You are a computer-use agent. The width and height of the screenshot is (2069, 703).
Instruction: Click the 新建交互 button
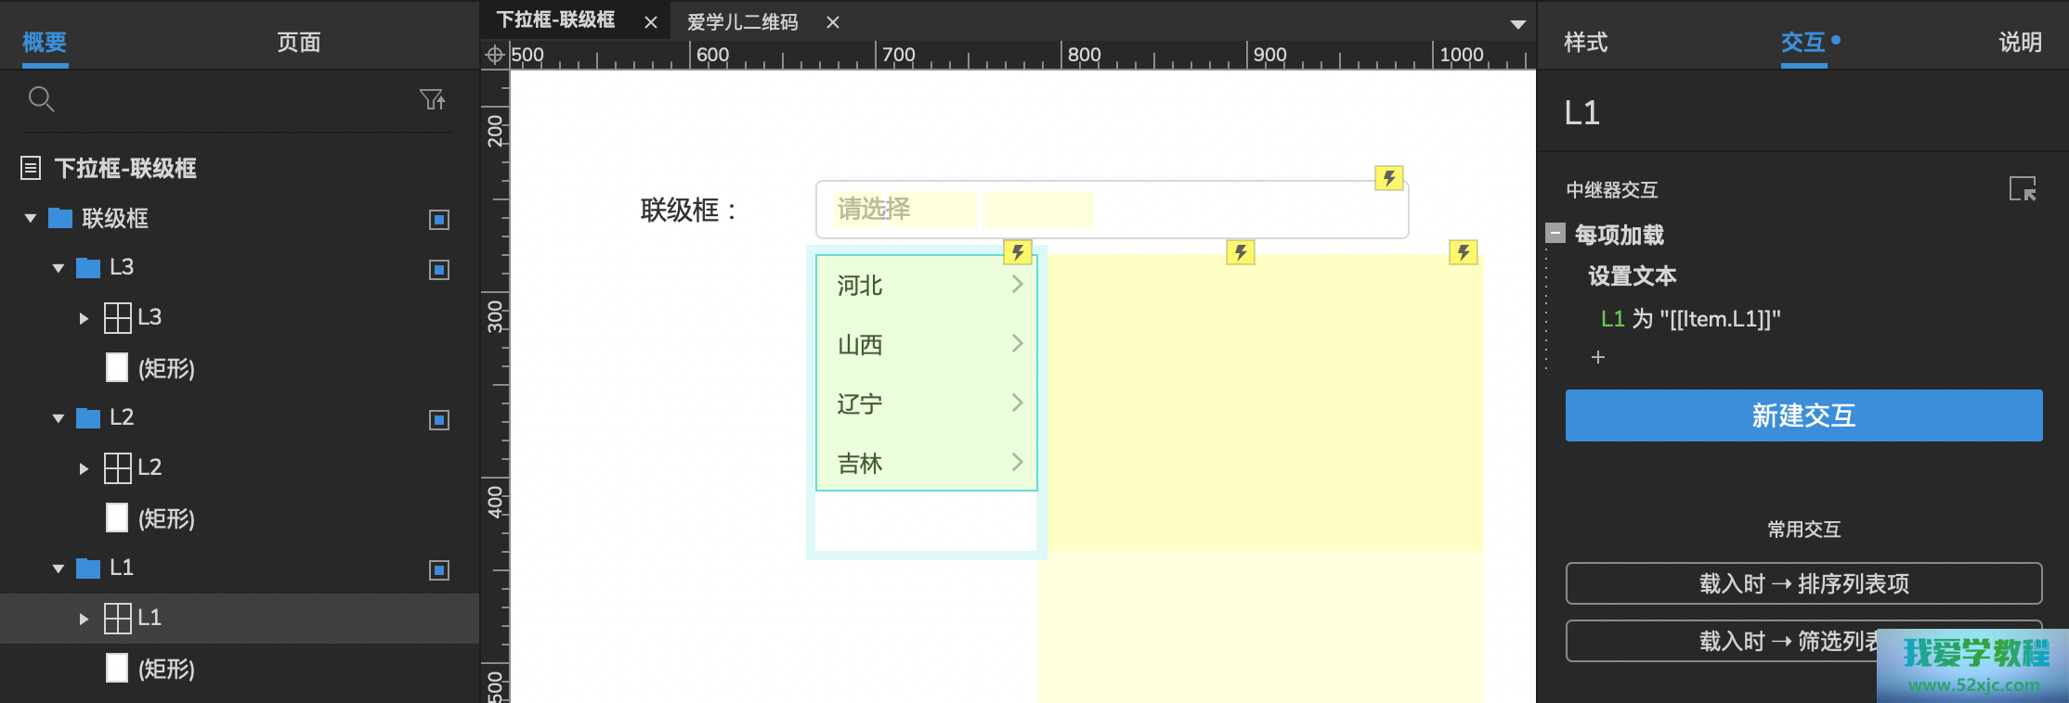click(1803, 415)
